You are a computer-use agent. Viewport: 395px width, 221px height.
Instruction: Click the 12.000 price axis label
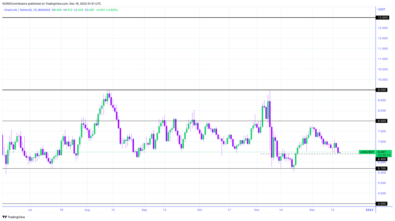(383, 38)
